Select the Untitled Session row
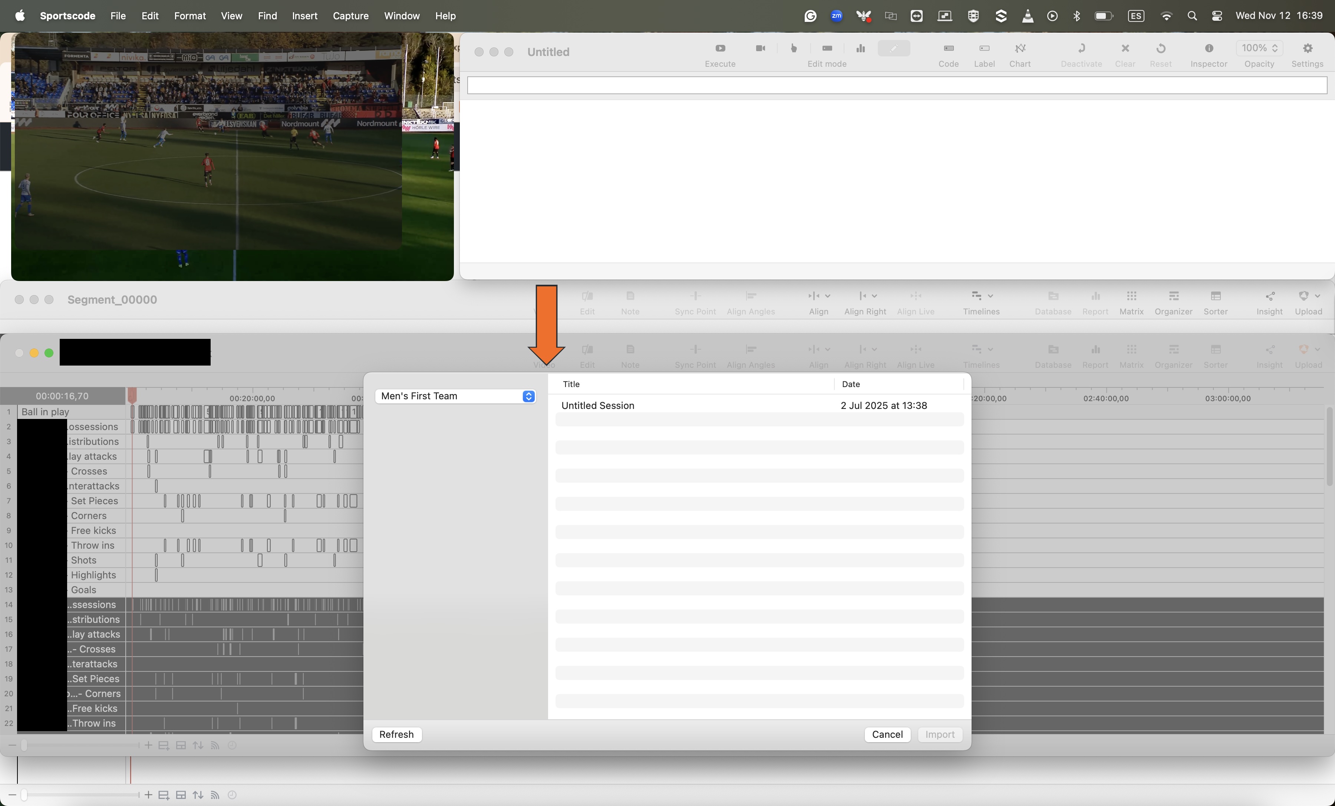This screenshot has height=806, width=1335. [759, 405]
